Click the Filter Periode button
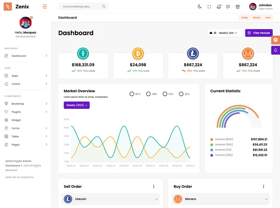Screen dimensions: 280x208 [x=259, y=33]
